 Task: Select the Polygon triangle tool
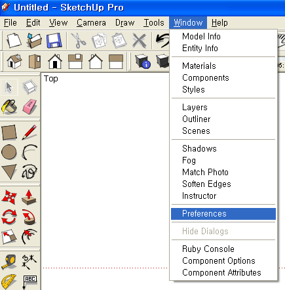click(x=9, y=172)
